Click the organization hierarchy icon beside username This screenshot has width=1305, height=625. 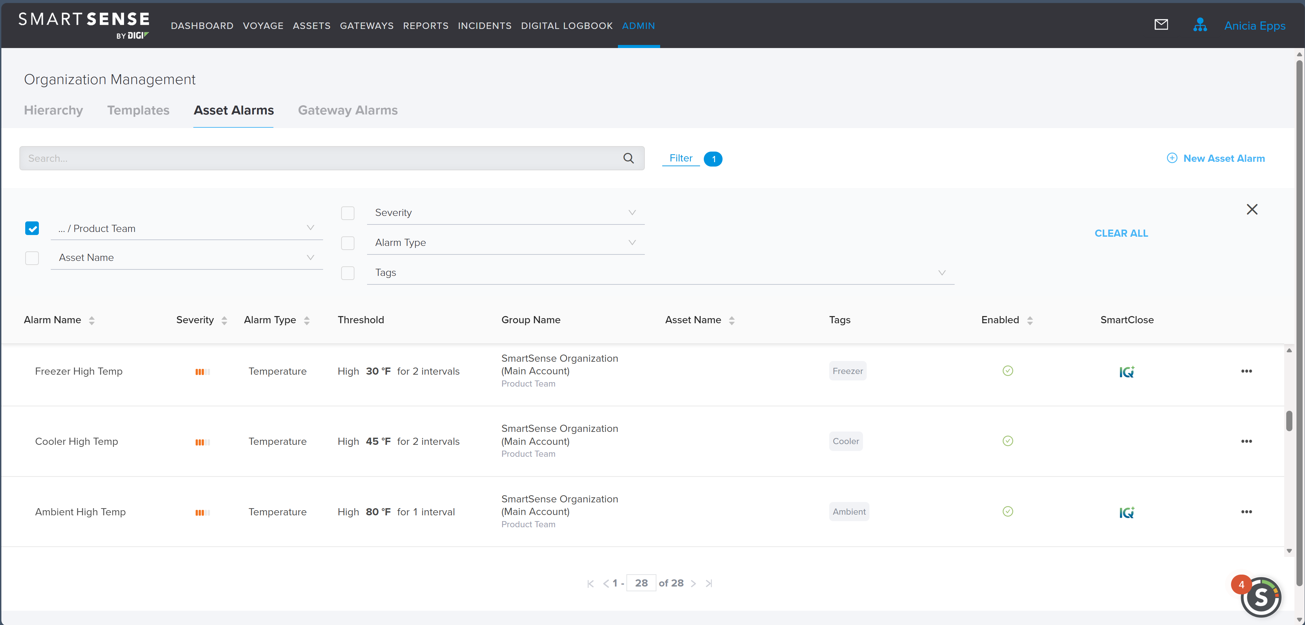[1200, 25]
